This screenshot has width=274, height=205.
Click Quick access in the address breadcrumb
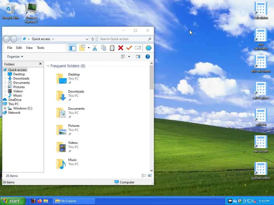click(x=41, y=39)
